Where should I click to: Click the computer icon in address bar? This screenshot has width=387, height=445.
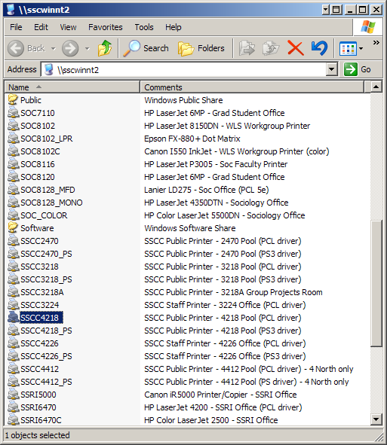(x=49, y=69)
